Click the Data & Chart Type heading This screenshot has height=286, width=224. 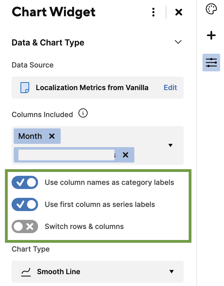(48, 43)
